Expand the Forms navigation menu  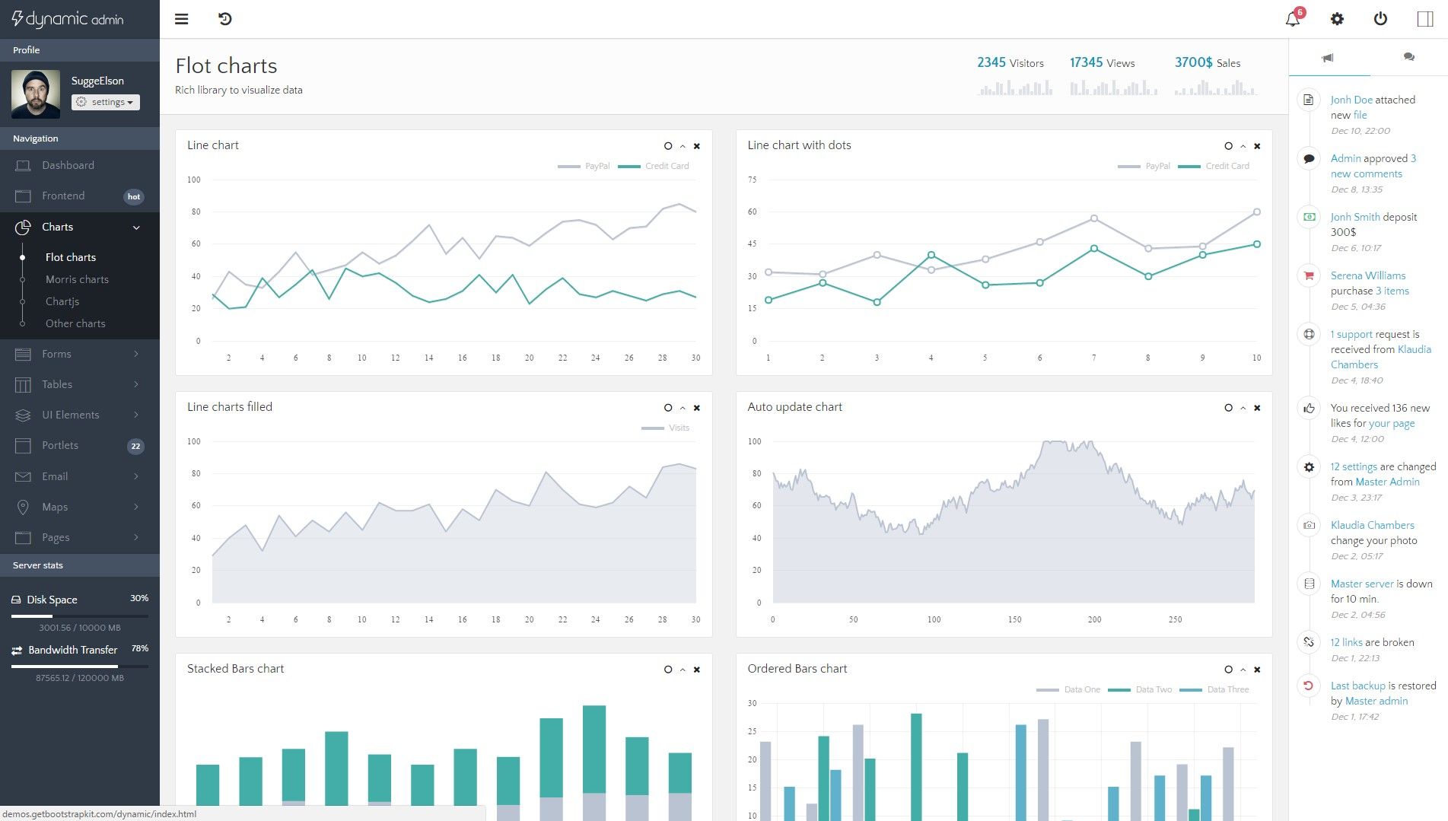point(80,354)
